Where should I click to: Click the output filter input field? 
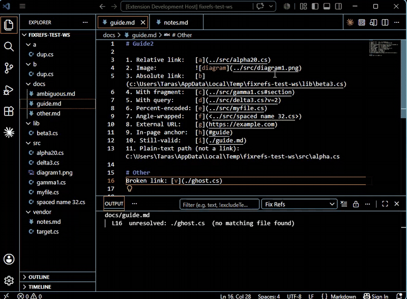[x=219, y=205]
